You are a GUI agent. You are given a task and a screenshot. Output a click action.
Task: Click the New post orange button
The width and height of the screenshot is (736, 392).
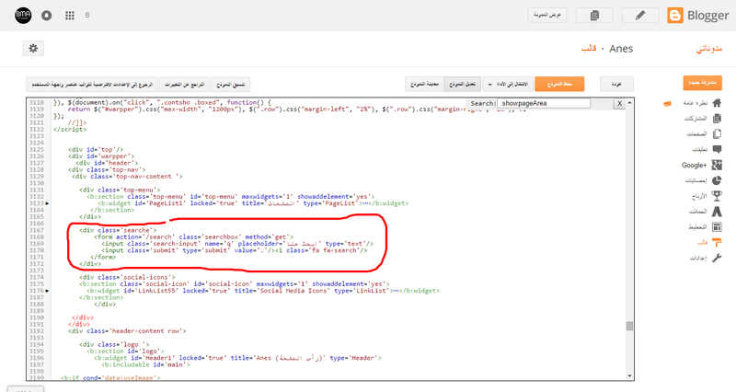coord(704,83)
